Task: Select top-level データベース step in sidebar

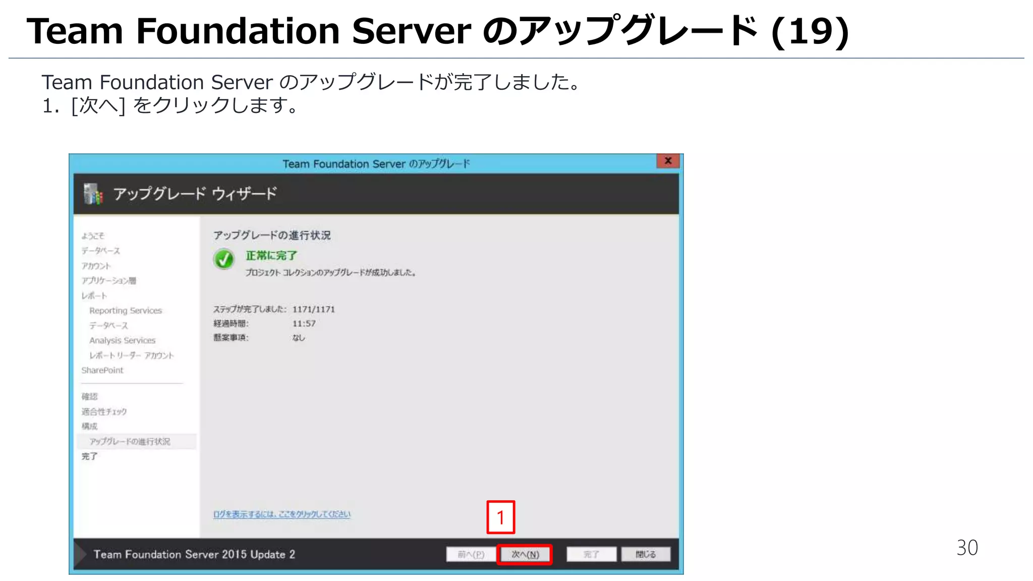Action: tap(100, 251)
